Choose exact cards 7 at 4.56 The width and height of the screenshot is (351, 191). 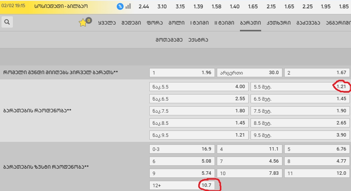pyautogui.click(x=249, y=161)
